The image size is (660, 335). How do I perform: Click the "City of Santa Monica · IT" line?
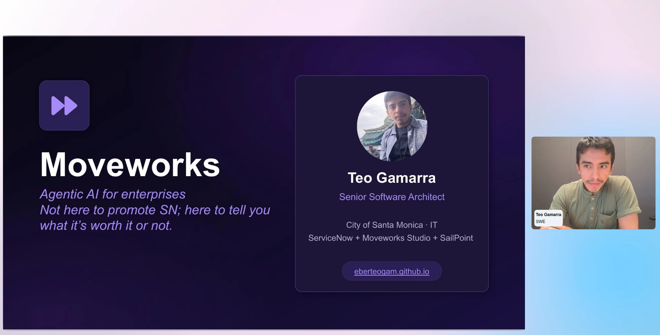pos(392,225)
